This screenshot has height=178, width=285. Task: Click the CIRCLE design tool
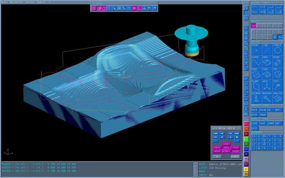pyautogui.click(x=277, y=50)
